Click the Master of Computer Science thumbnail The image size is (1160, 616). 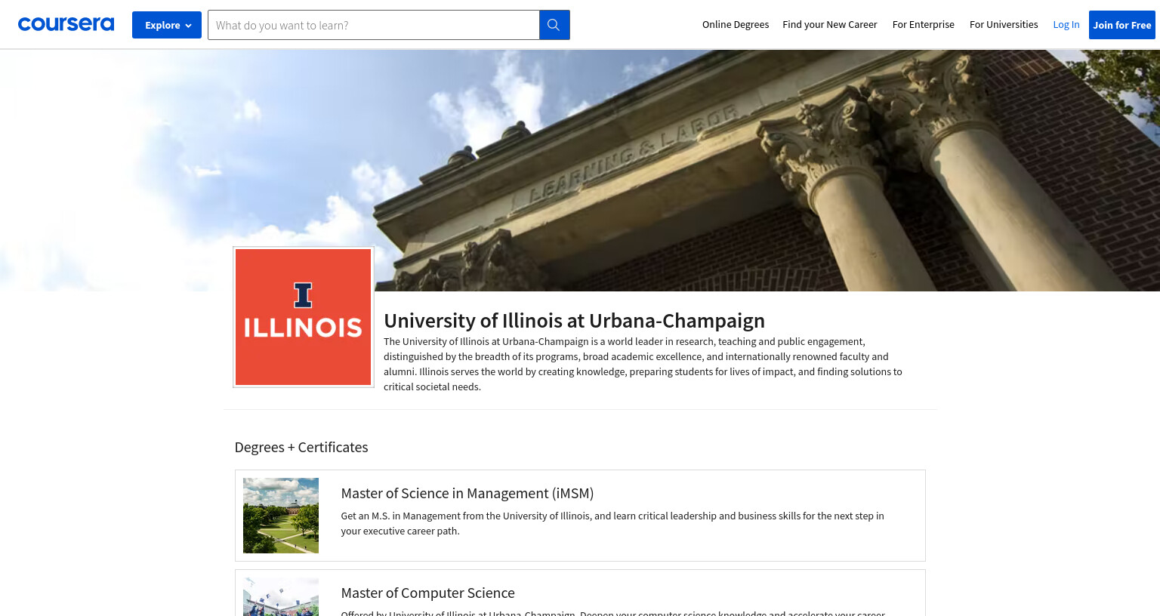click(281, 597)
